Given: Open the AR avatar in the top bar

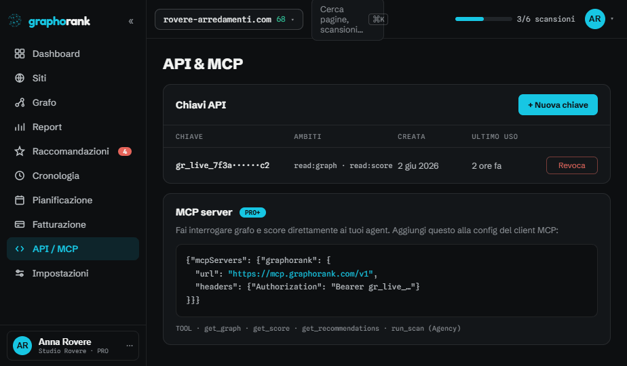Looking at the screenshot, I should [x=594, y=19].
